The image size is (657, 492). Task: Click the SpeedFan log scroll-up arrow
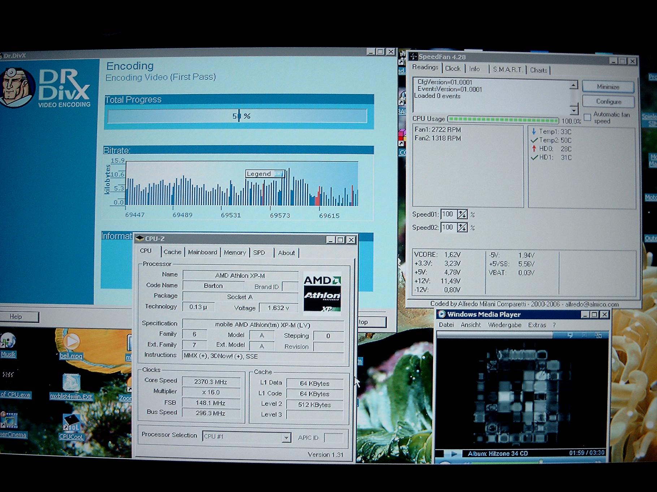(573, 85)
